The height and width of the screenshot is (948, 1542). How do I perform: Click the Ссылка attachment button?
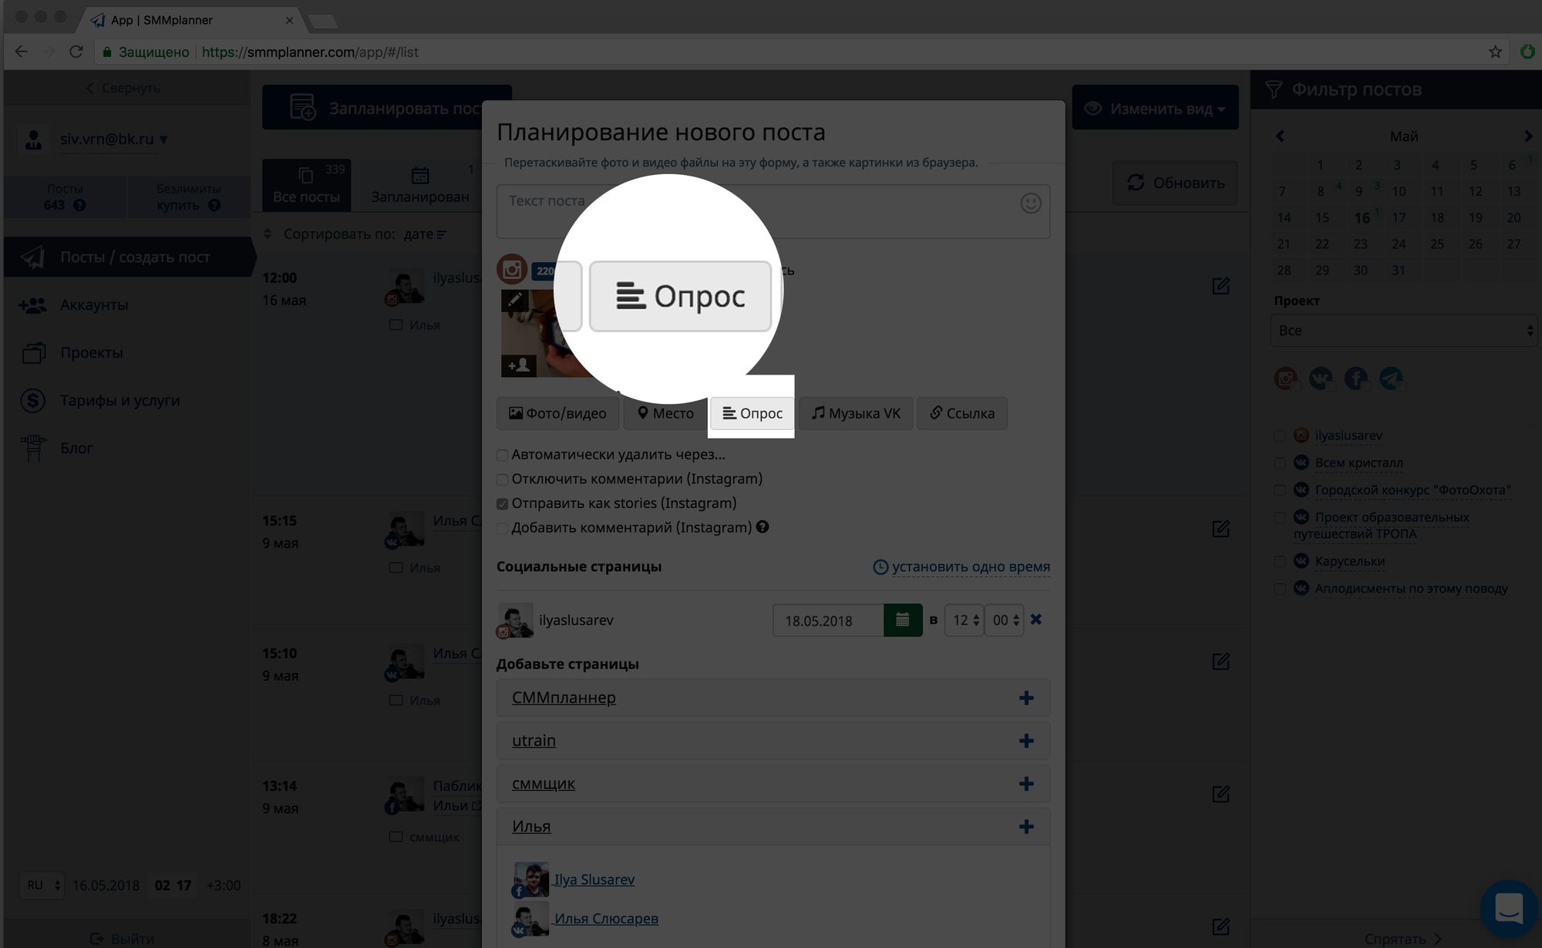point(962,413)
